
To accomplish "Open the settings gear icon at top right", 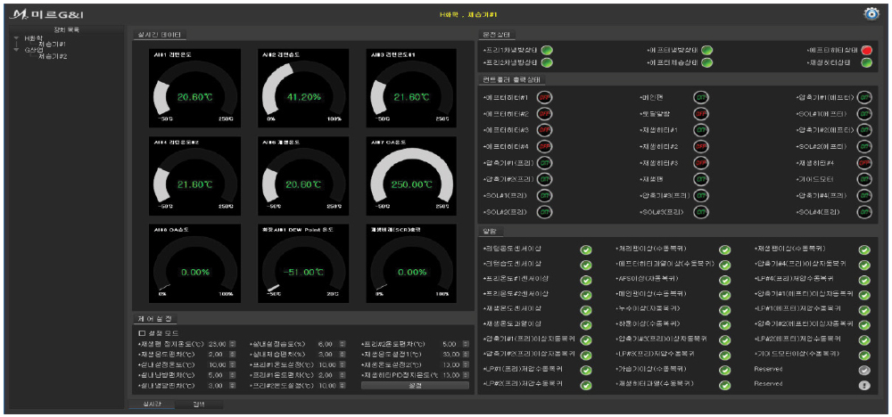I will click(x=871, y=13).
